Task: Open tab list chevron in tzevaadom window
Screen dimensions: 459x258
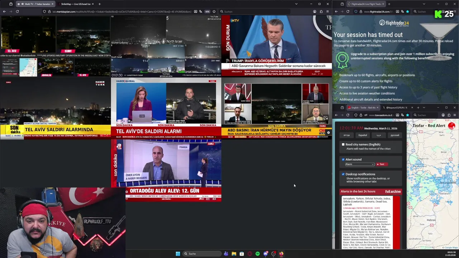Action: pos(424,107)
